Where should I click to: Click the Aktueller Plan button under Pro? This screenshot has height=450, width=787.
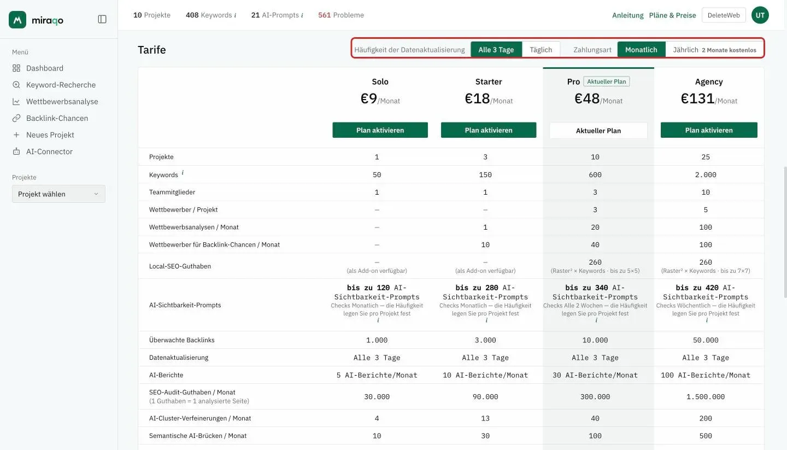598,131
